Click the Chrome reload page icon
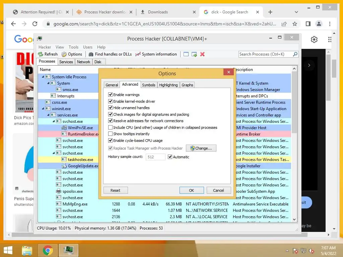Image resolution: width=343 pixels, height=257 pixels. [x=35, y=24]
